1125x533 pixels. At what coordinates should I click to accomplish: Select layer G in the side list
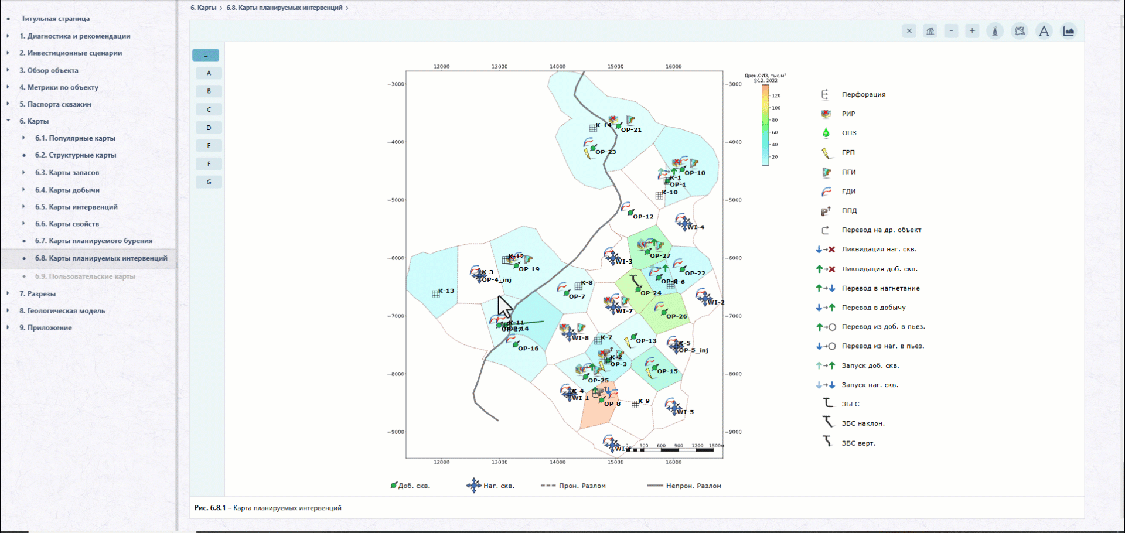pos(209,182)
